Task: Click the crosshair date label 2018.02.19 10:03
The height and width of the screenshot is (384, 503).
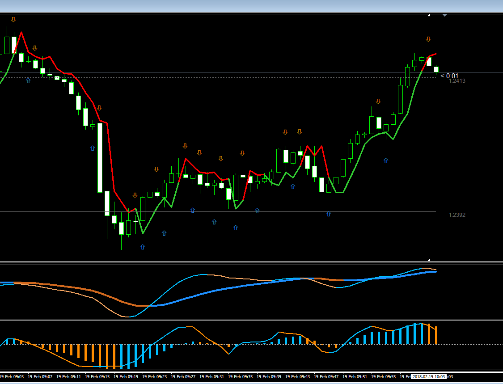Action: tap(429, 376)
